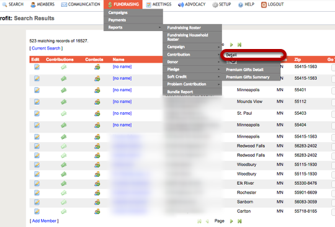This screenshot has height=227, width=335.
Task: Click Add Member link
Action: point(44,221)
